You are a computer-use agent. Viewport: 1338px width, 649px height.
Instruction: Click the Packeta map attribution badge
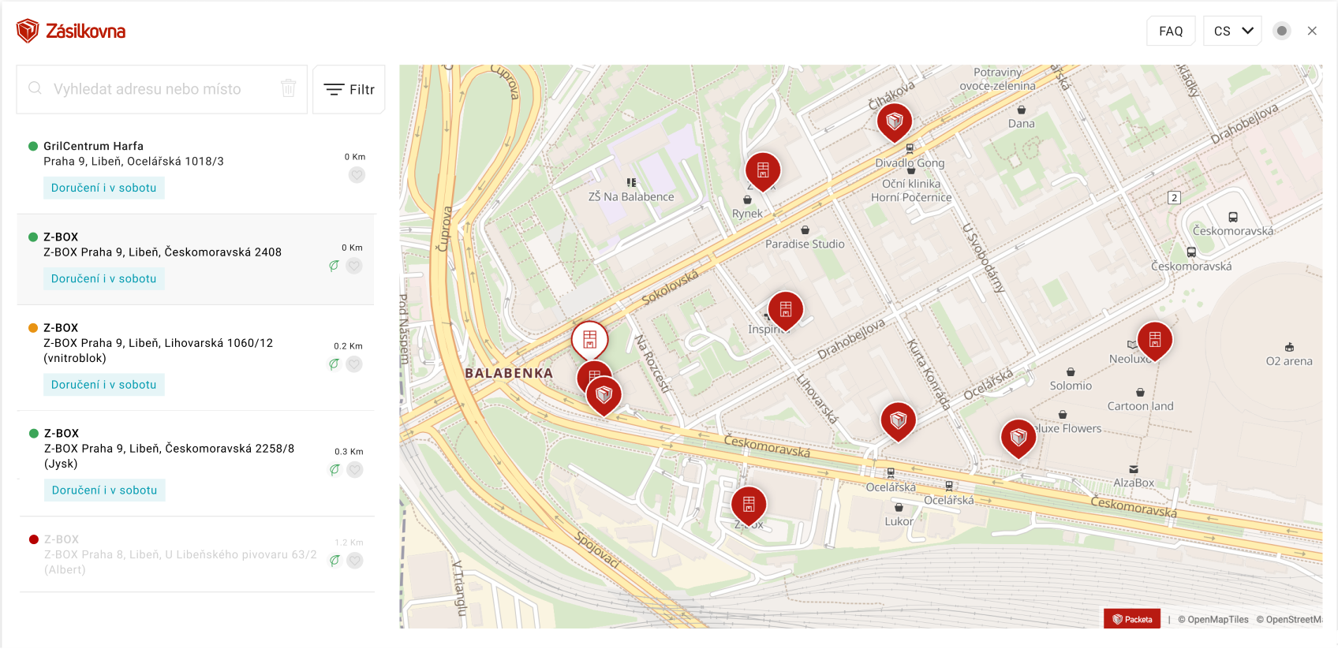(1132, 619)
